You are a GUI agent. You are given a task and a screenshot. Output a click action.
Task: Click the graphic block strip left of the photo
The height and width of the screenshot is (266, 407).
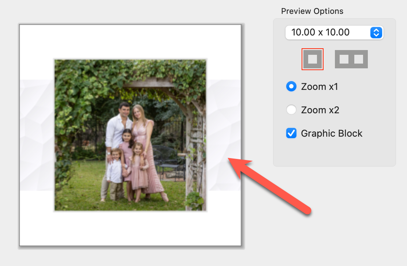pyautogui.click(x=37, y=135)
